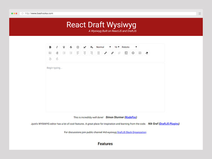
Task: Click the name 'Simon Sturmer'
Action: (115, 117)
